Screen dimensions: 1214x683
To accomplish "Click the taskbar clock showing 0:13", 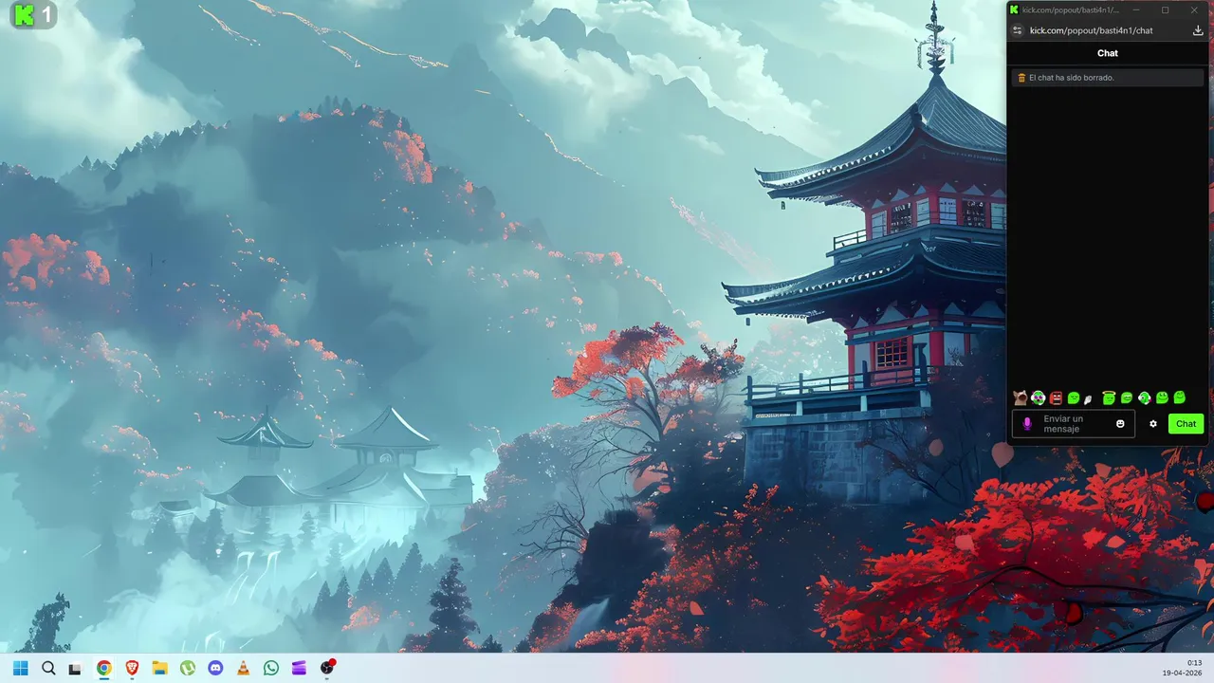I will tap(1195, 663).
